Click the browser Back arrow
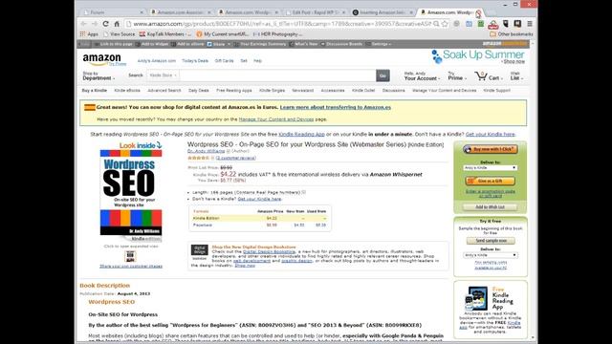 pos(83,24)
